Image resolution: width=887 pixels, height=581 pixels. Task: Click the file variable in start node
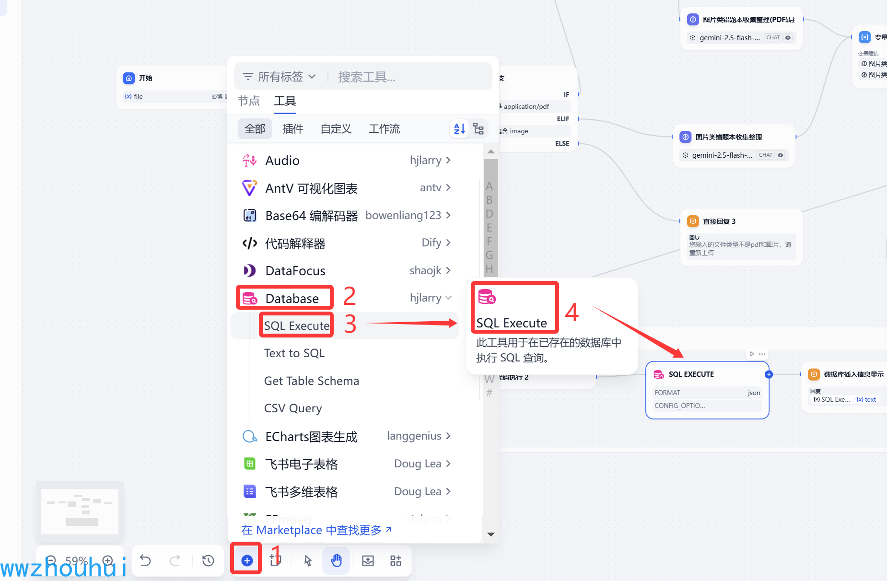(x=138, y=96)
